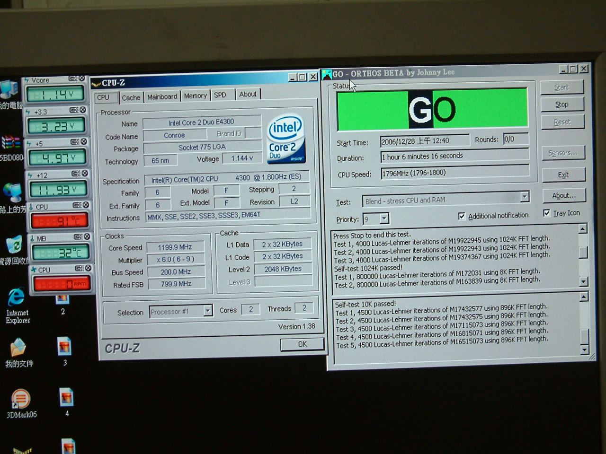Click the Exit button in Orthos
This screenshot has height=454, width=606.
(x=563, y=175)
